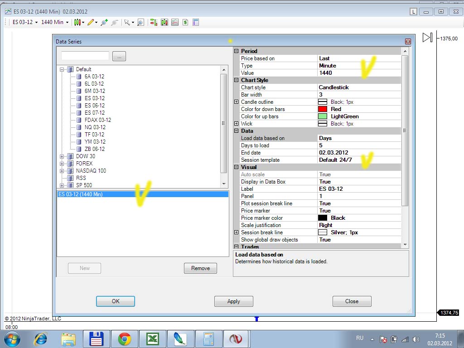
Task: Select ZB 06-12 in instrument tree
Action: (x=95, y=149)
